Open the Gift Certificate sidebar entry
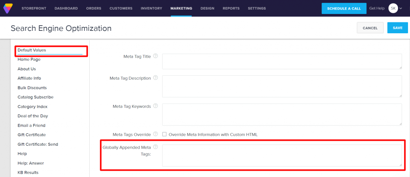Image resolution: width=410 pixels, height=177 pixels. pyautogui.click(x=32, y=135)
